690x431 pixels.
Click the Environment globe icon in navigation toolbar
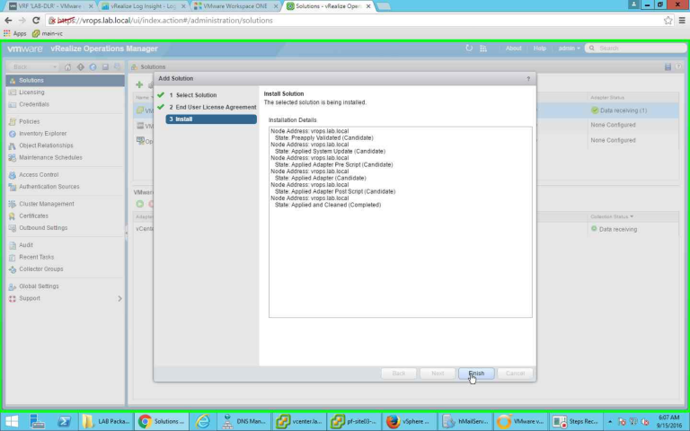tap(93, 66)
